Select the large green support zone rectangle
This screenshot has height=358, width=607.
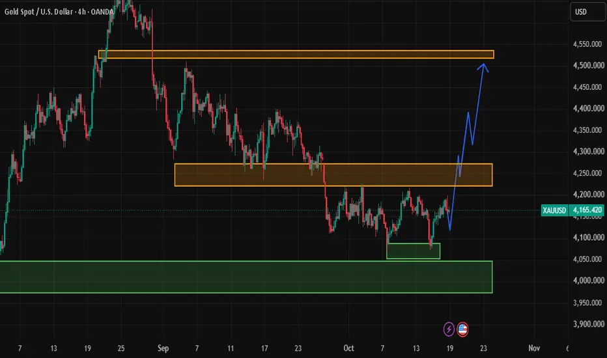[x=246, y=277]
